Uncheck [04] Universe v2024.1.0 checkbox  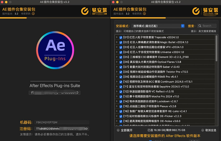(121, 52)
